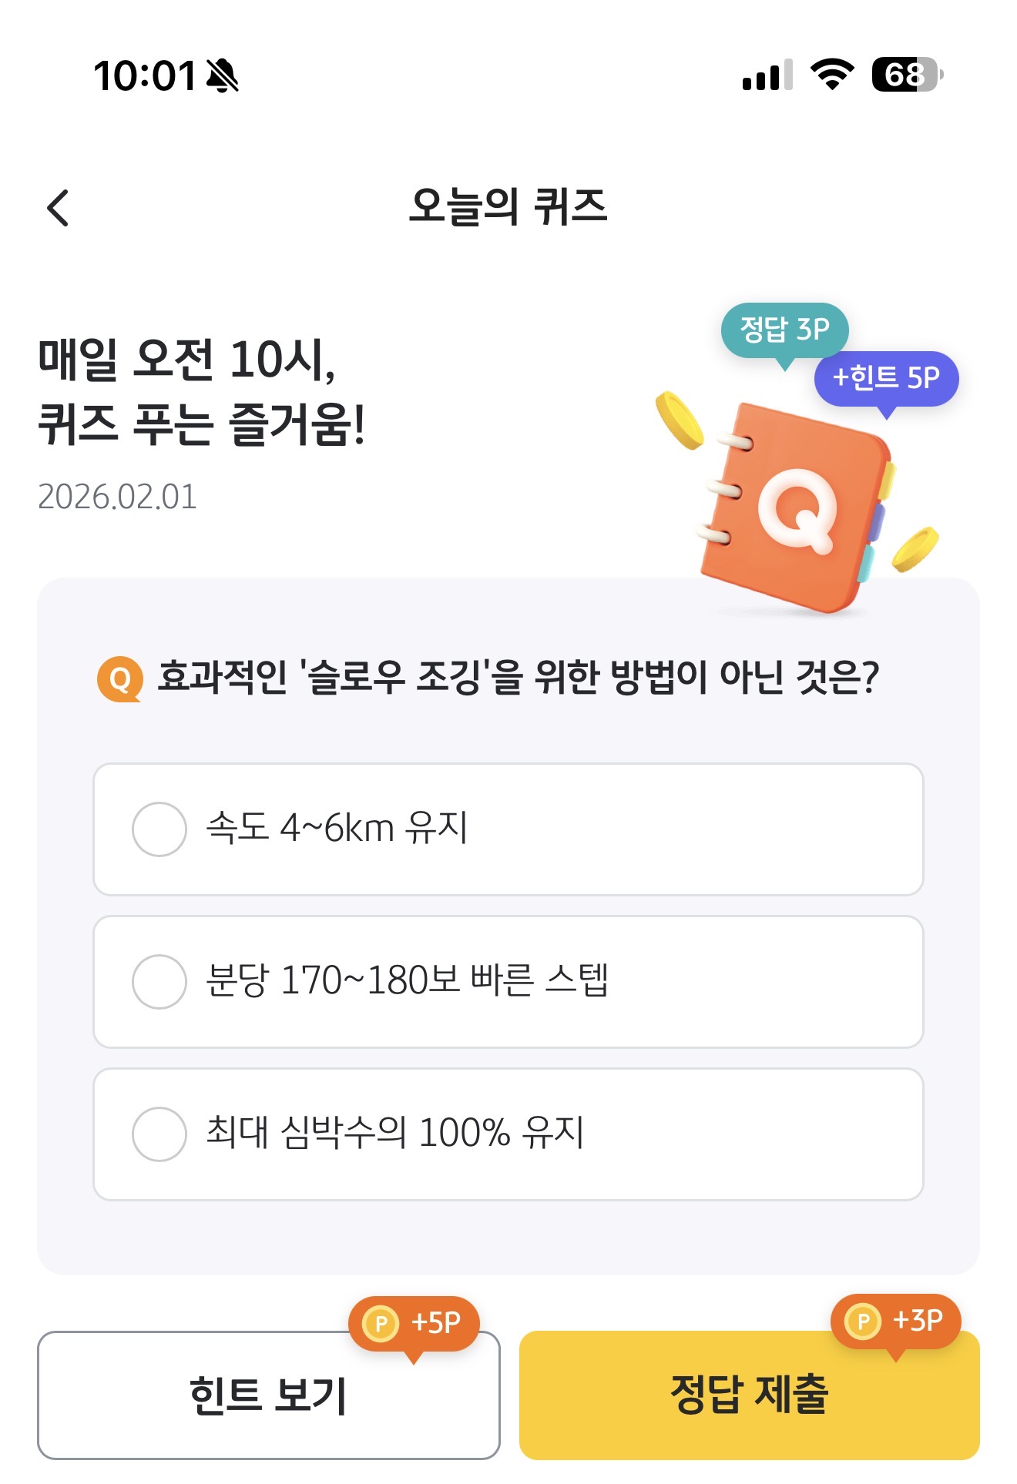Tap the gold coin left of the notebook
The height and width of the screenshot is (1484, 1017).
[679, 420]
